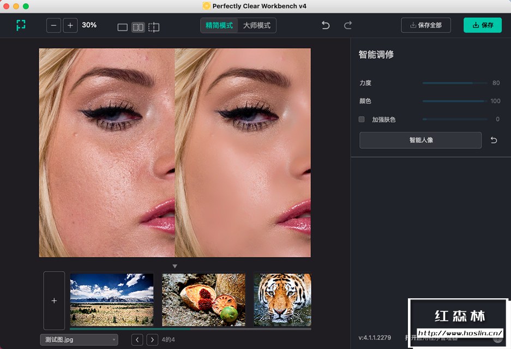Zoom out with the minus icon
This screenshot has height=349, width=511.
pos(53,25)
